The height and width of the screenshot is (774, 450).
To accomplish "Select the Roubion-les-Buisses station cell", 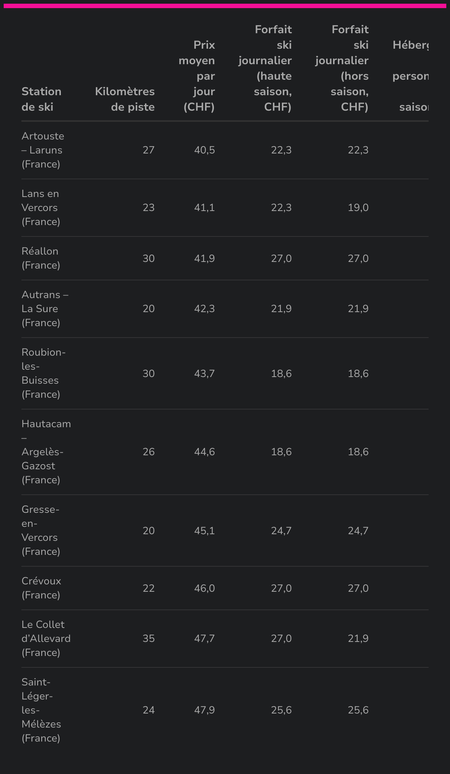I will 43,373.
